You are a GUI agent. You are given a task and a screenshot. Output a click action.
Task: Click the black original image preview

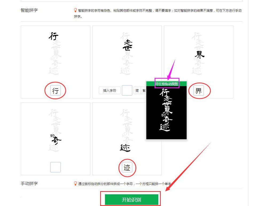tap(166, 113)
